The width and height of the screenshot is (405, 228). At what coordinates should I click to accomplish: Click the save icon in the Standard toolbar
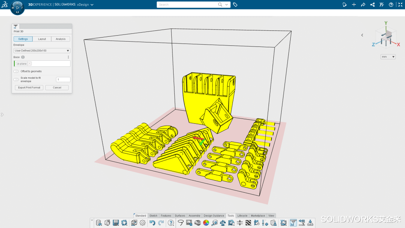pos(116,222)
